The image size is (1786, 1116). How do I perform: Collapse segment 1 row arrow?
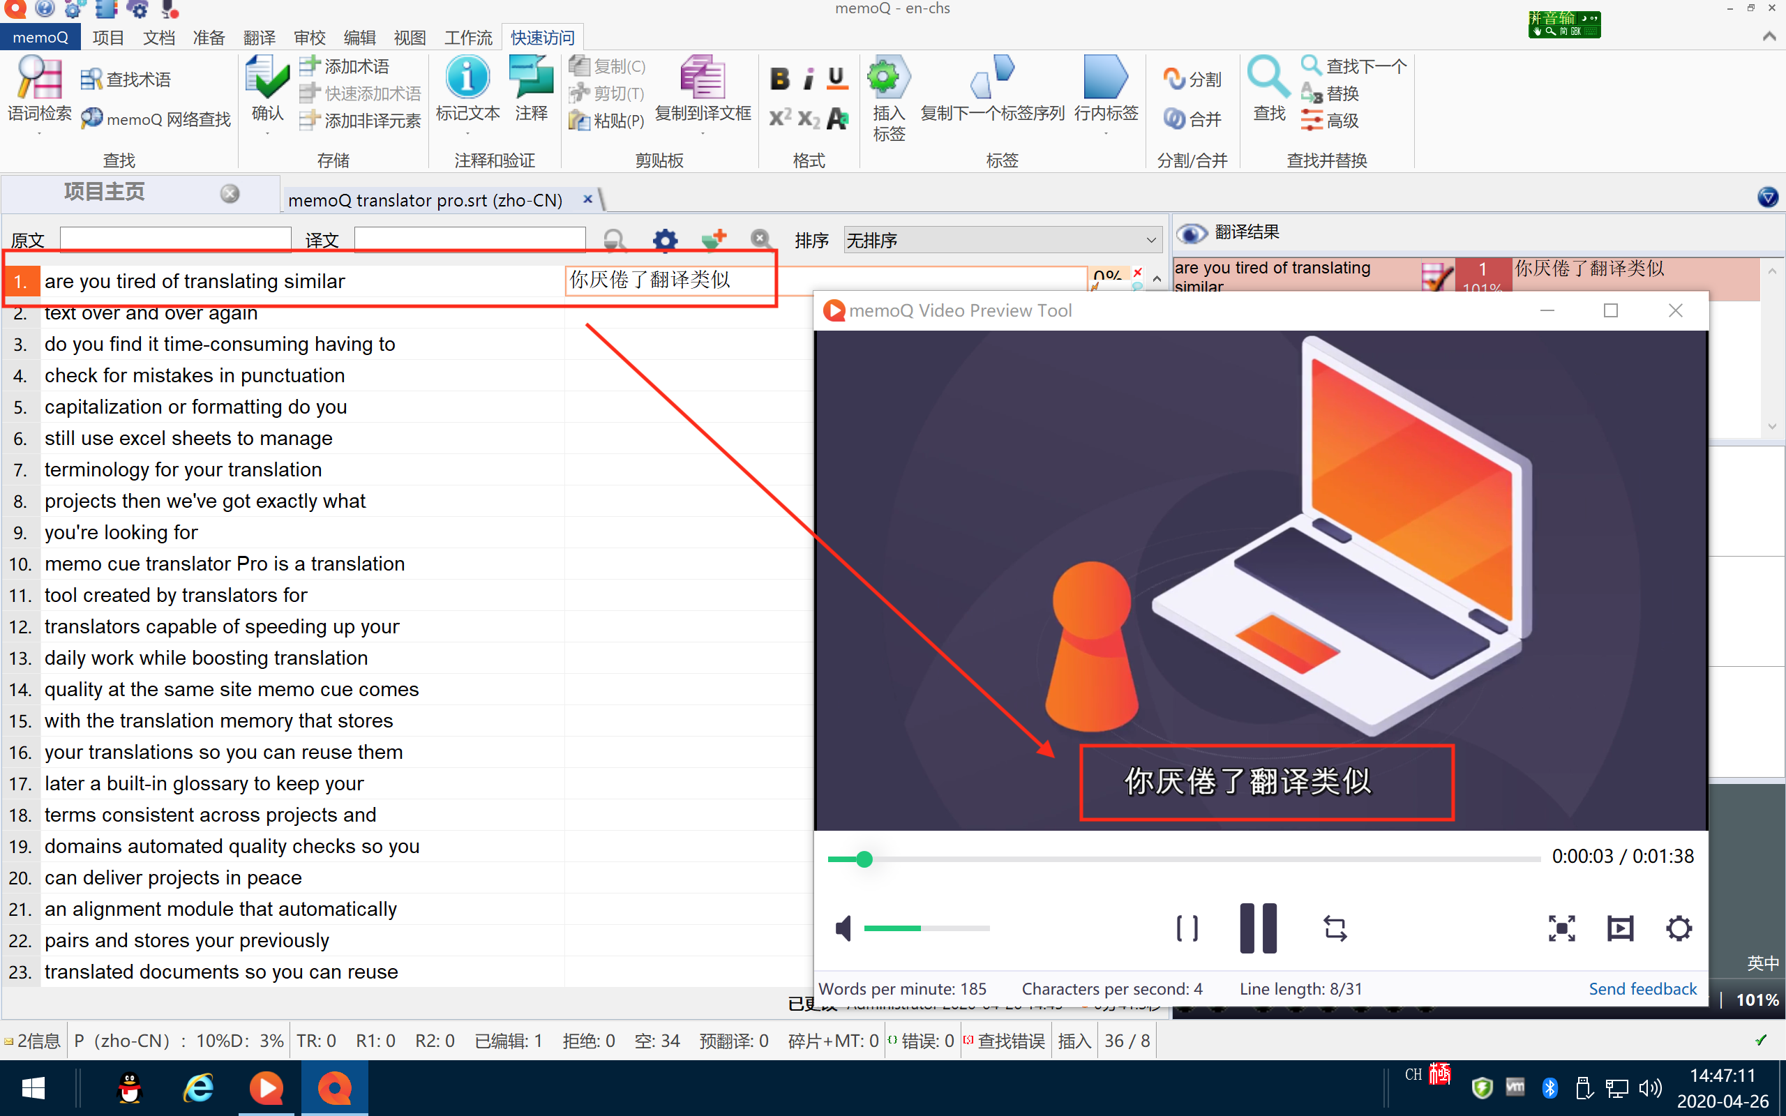click(1157, 279)
